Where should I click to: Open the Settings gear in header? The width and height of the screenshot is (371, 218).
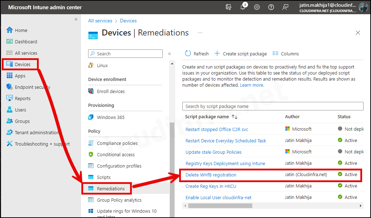click(257, 7)
